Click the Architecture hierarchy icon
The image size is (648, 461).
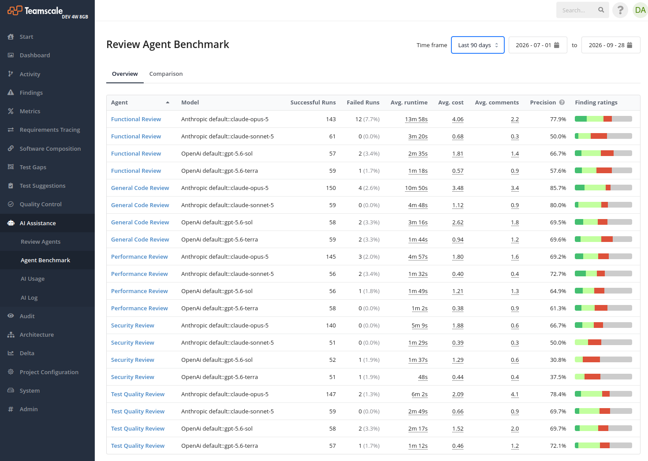11,335
